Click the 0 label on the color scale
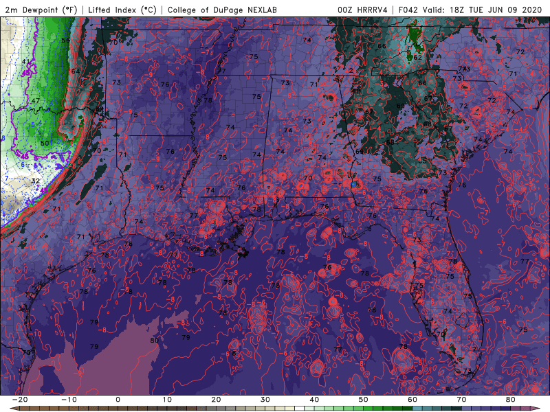Image resolution: width=550 pixels, height=412 pixels. tap(118, 400)
